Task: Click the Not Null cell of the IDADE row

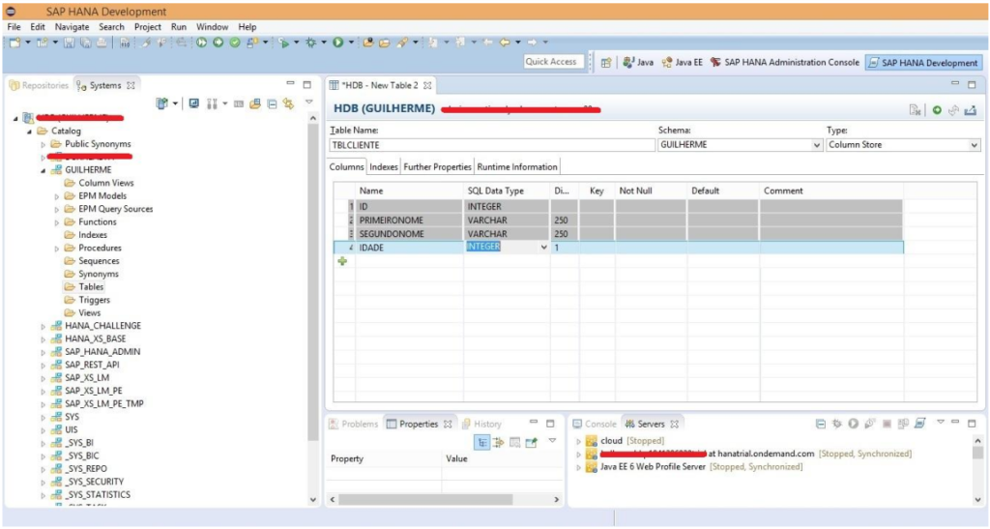Action: click(x=649, y=248)
